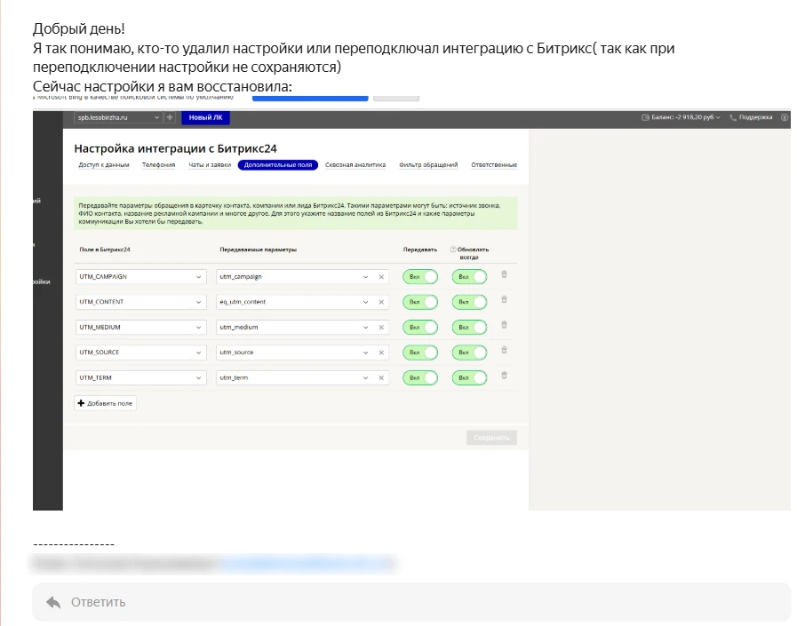Toggle Передавать for UTM_CONTENT row
The height and width of the screenshot is (626, 797).
tap(420, 302)
